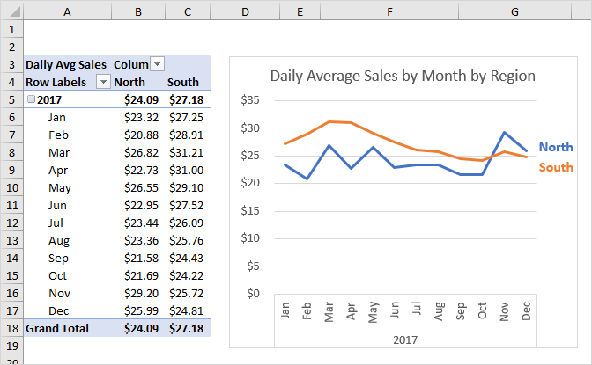592x365 pixels.
Task: Select the North legend label in chart
Action: point(556,147)
